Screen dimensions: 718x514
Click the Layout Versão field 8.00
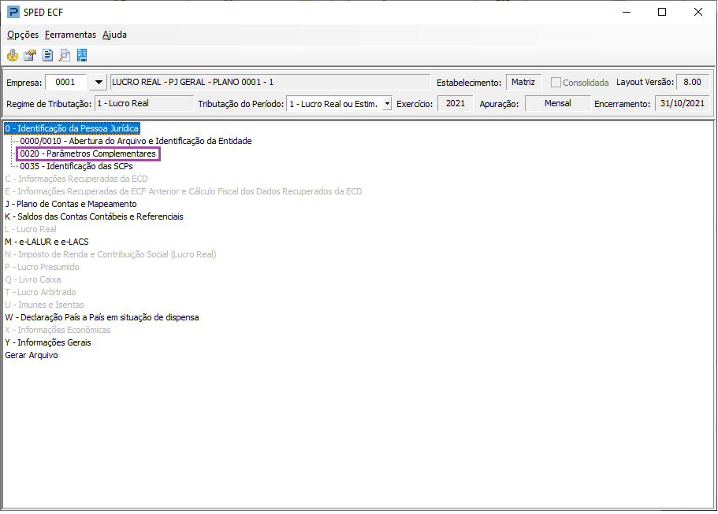692,83
